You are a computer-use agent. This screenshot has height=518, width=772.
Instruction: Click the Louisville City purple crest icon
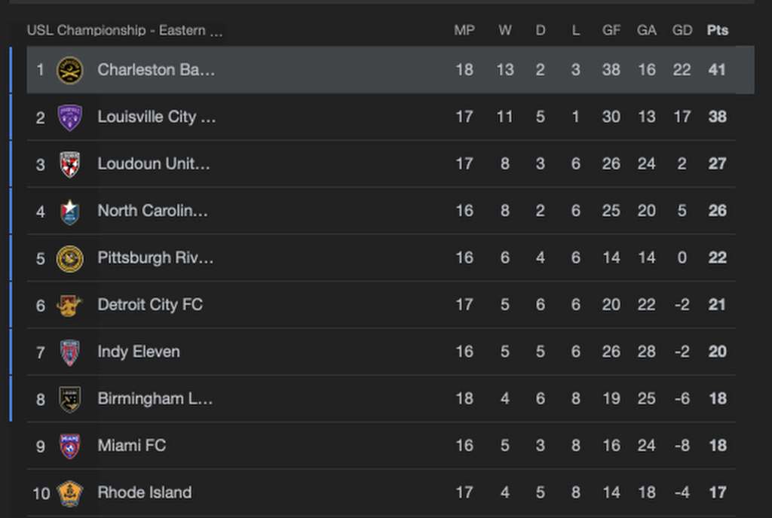tap(70, 117)
